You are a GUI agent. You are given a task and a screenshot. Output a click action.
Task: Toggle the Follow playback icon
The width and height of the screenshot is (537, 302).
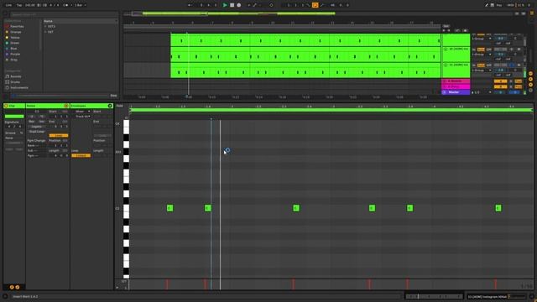(190, 5)
